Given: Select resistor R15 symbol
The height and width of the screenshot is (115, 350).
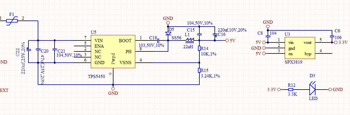Looking at the screenshot, I should point(199,70).
